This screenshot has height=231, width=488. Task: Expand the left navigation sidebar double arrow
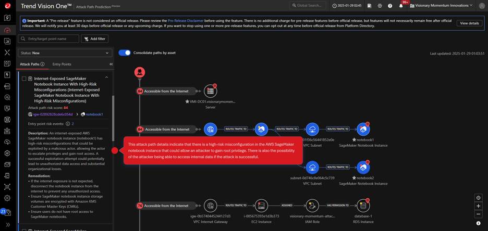(7, 224)
